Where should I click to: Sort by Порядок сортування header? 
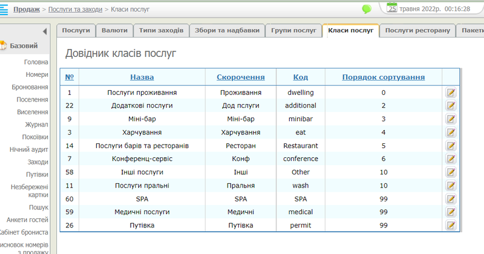tap(383, 77)
